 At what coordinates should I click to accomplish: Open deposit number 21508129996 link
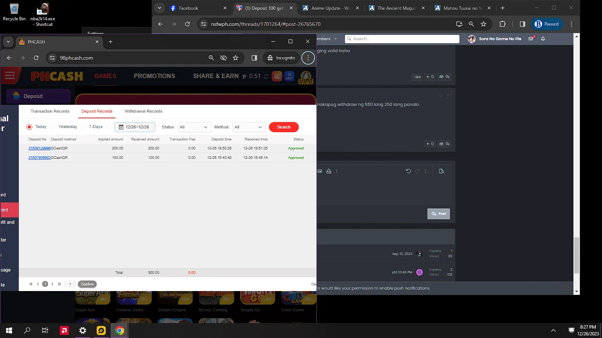[x=40, y=148]
